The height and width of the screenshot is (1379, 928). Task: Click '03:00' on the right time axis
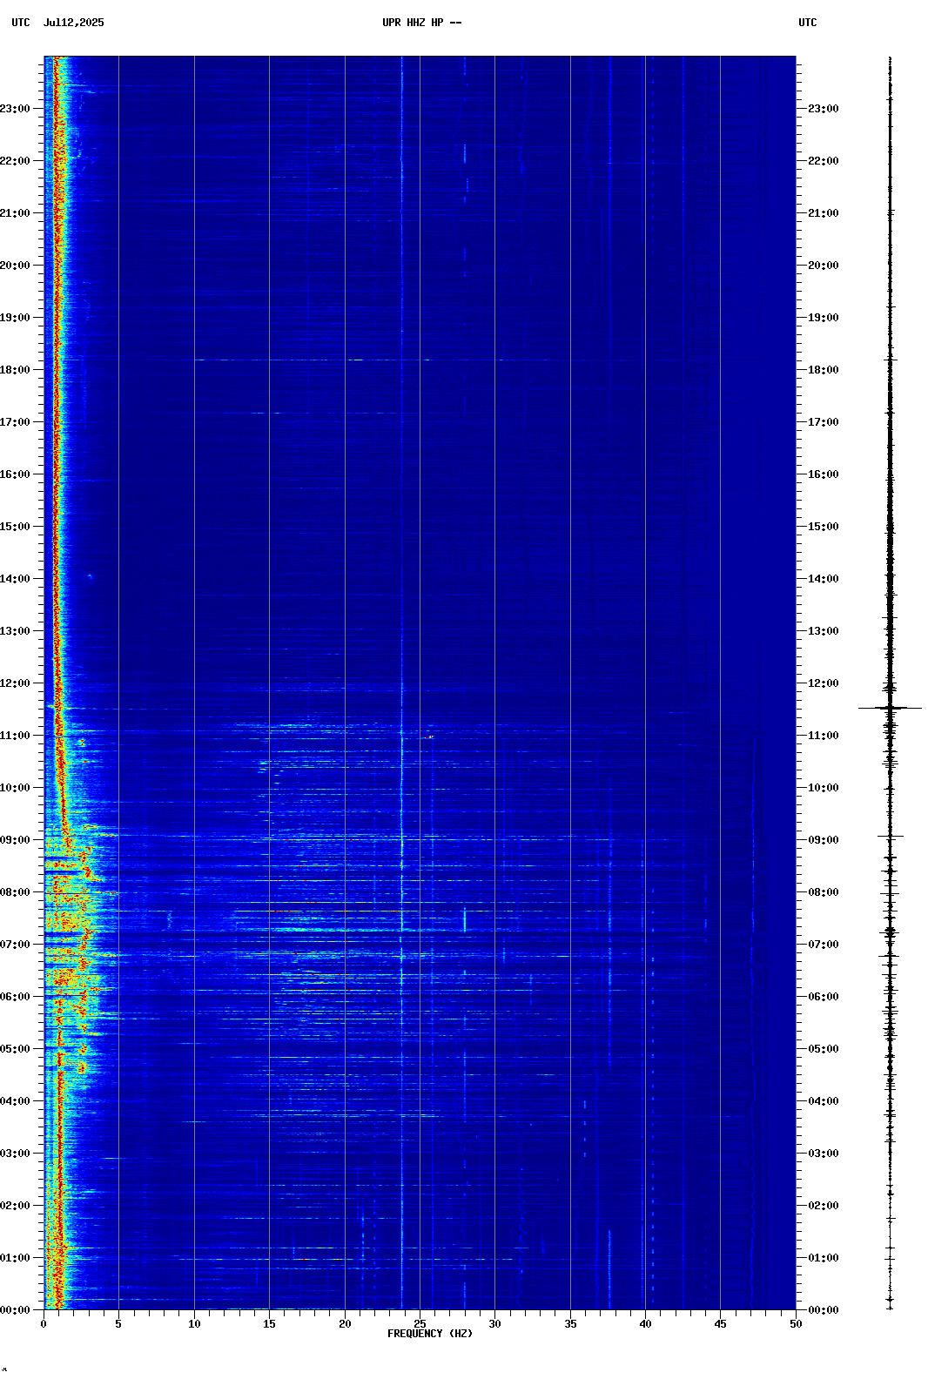pos(824,1154)
